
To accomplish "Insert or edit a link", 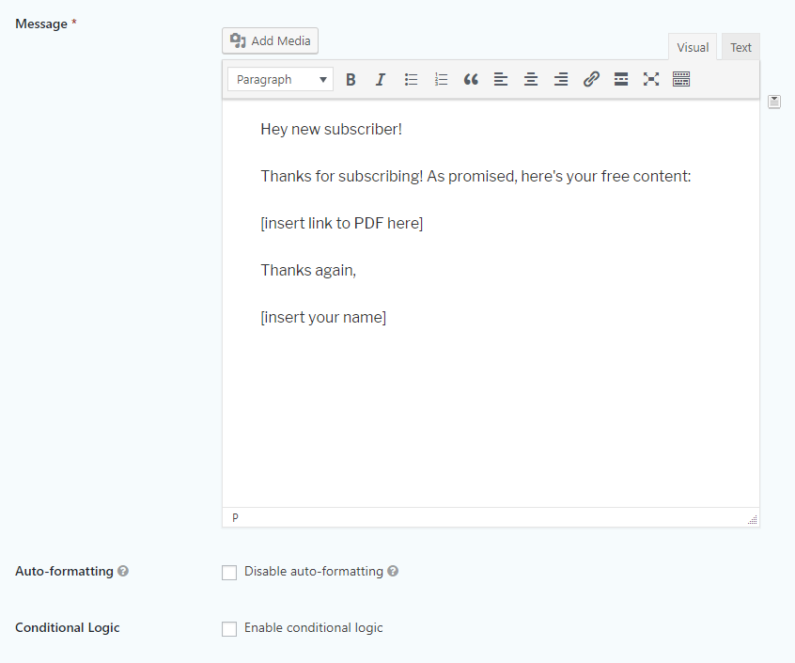I will 591,80.
